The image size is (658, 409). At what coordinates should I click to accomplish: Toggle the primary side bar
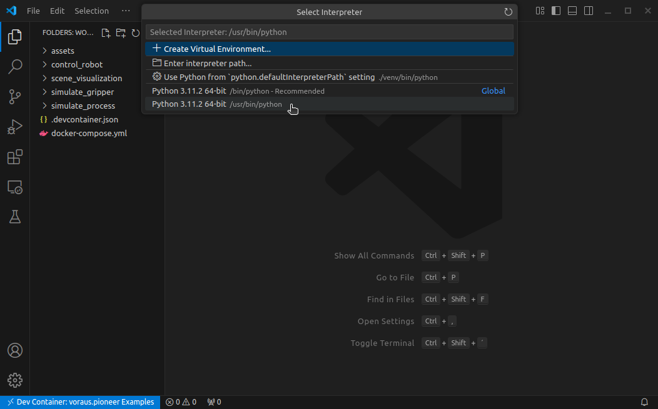[x=556, y=11]
